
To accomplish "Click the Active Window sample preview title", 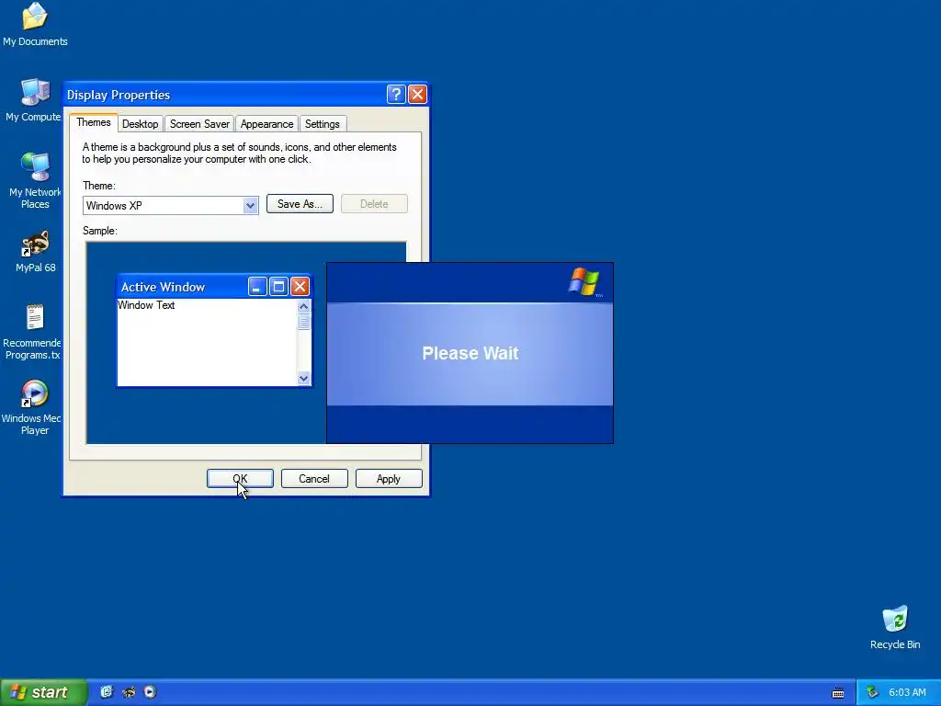I will tap(164, 287).
